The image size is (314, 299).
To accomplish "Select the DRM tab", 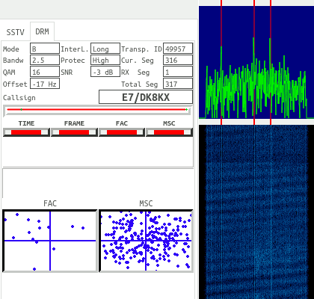I will [42, 31].
